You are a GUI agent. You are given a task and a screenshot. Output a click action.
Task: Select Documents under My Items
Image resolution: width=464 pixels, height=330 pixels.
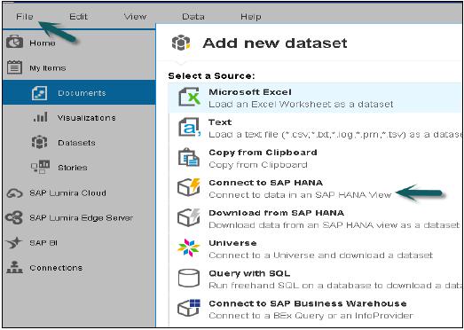79,92
